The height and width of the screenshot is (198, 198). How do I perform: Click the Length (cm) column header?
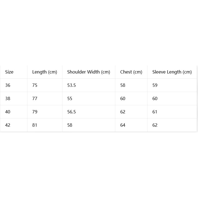click(45, 72)
